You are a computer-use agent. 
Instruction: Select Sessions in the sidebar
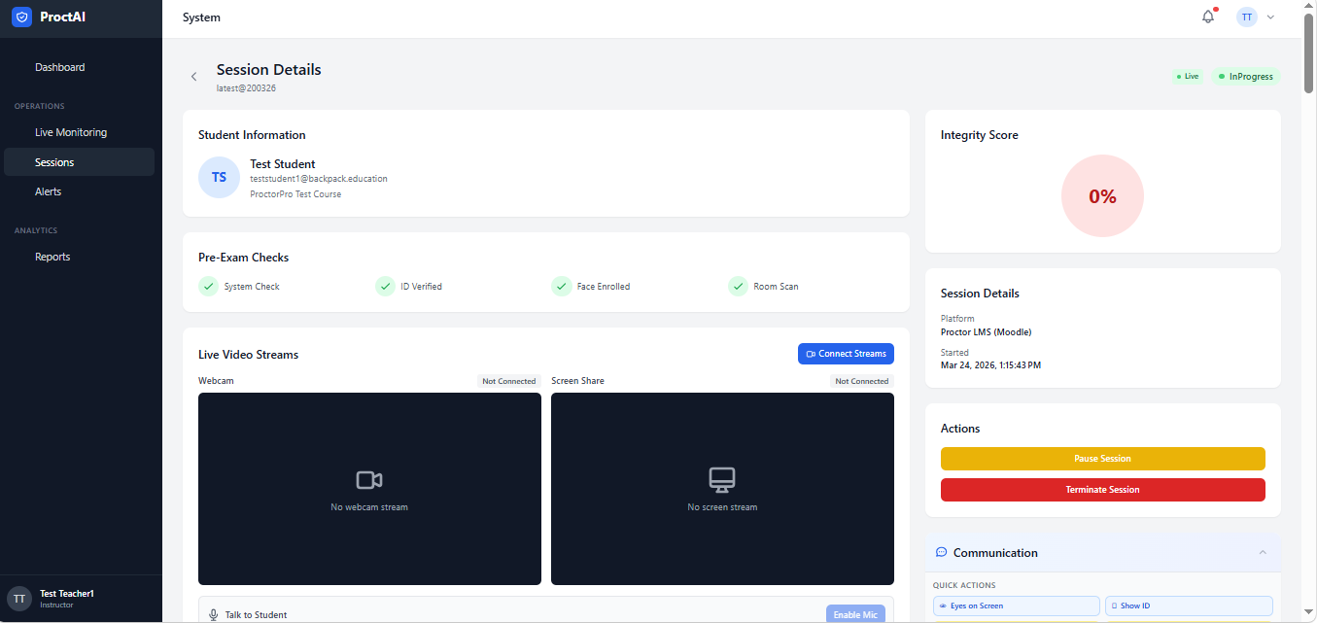[79, 162]
